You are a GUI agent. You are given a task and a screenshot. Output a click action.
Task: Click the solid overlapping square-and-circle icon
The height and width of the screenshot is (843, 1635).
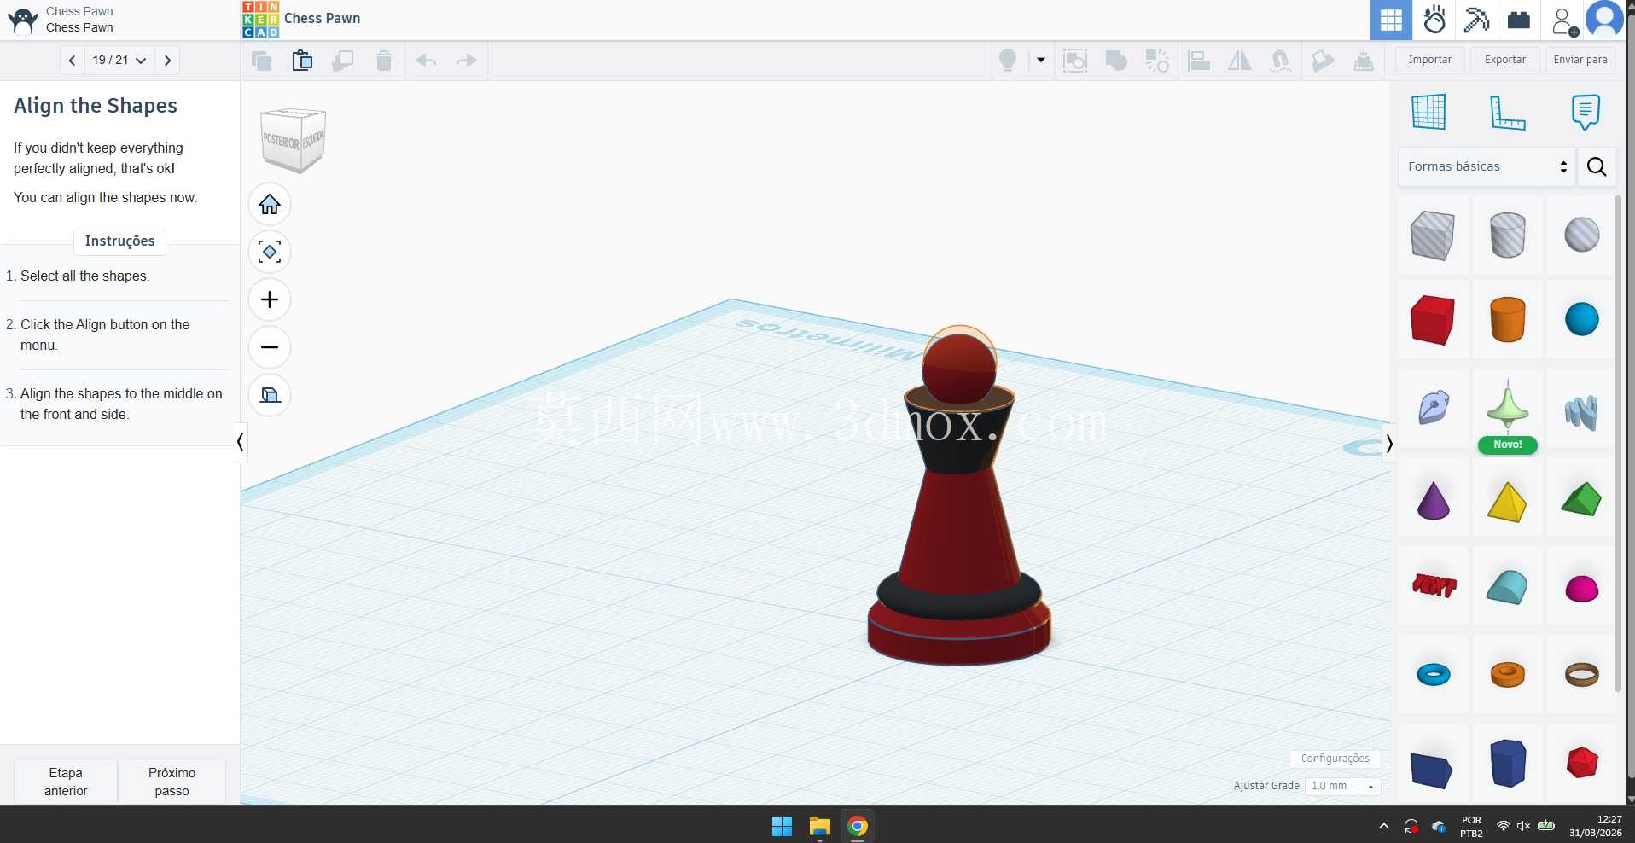pyautogui.click(x=1116, y=61)
